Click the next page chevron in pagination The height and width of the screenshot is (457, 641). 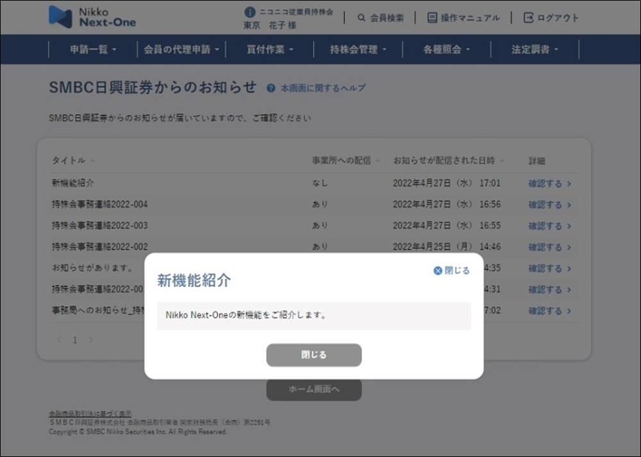click(x=90, y=340)
